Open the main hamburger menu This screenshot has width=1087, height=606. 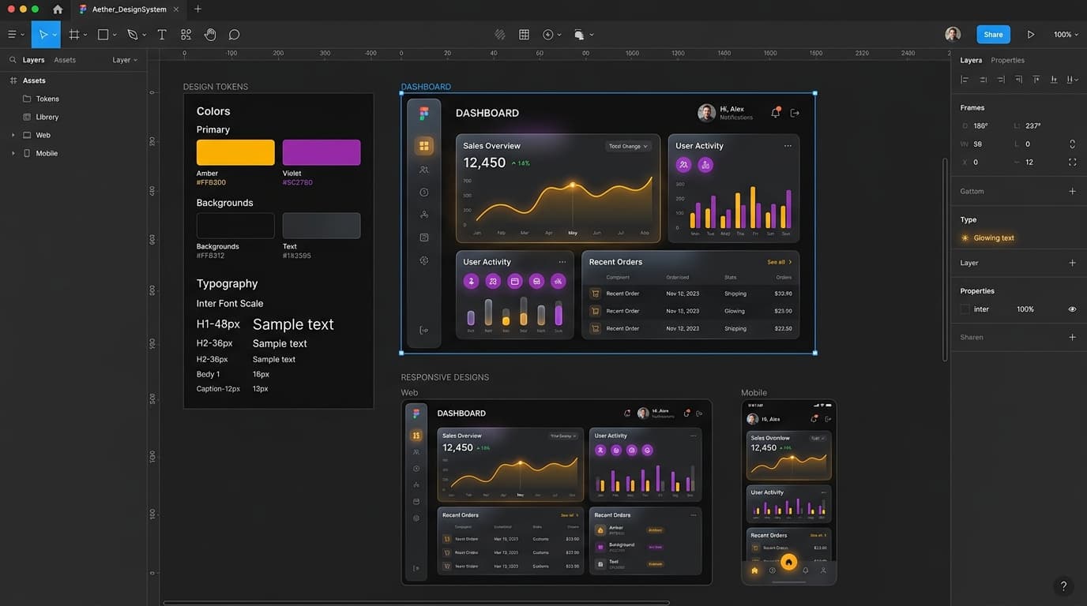pyautogui.click(x=12, y=35)
